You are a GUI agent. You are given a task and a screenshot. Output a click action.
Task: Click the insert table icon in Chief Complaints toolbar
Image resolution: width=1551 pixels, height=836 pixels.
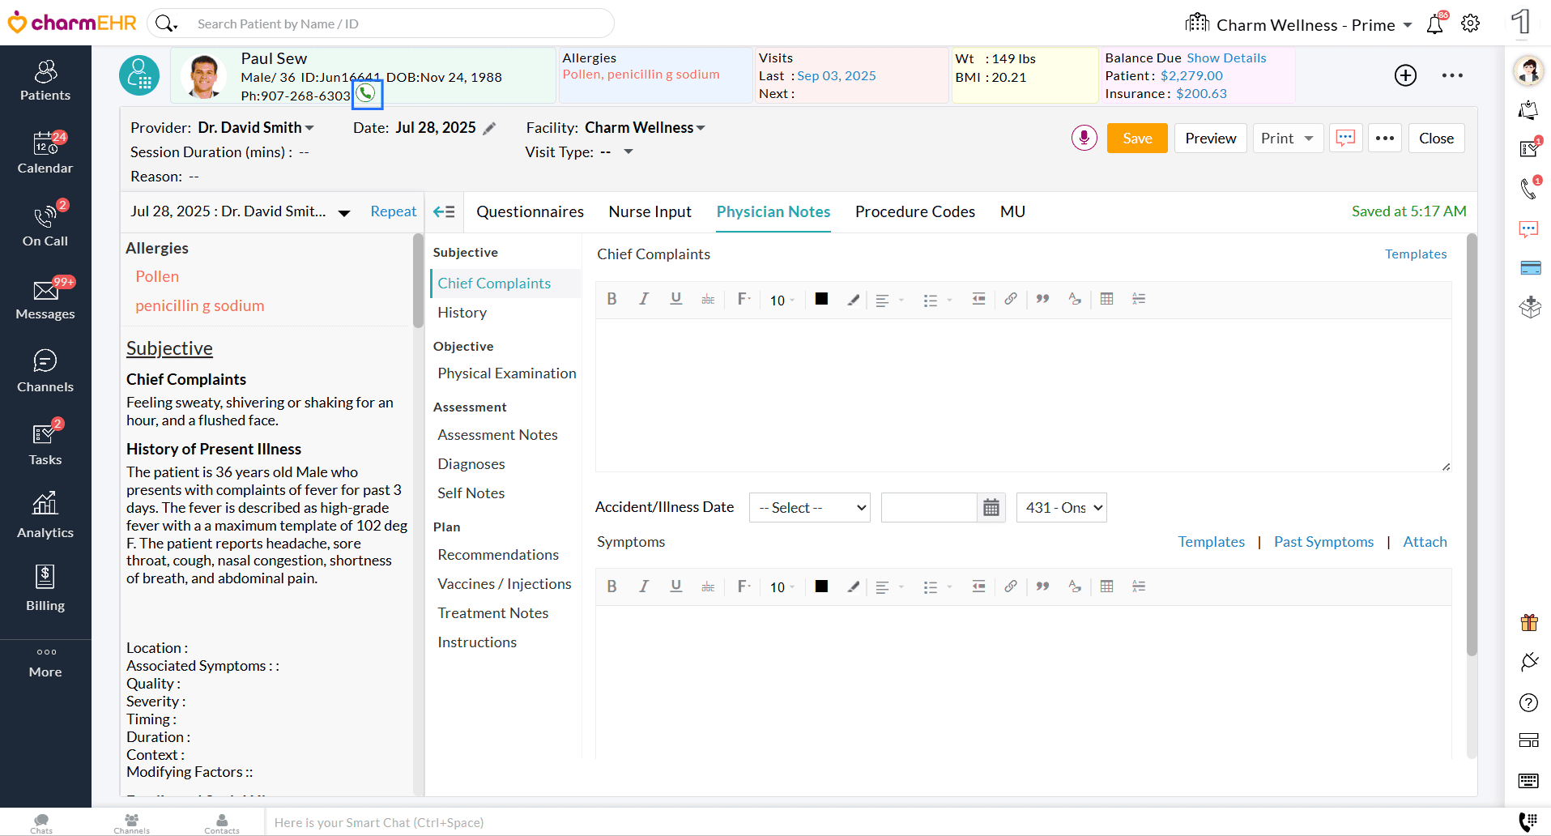pyautogui.click(x=1106, y=299)
